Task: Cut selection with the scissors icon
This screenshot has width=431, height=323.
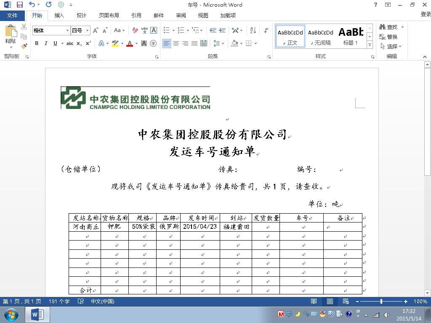Action: click(x=24, y=27)
